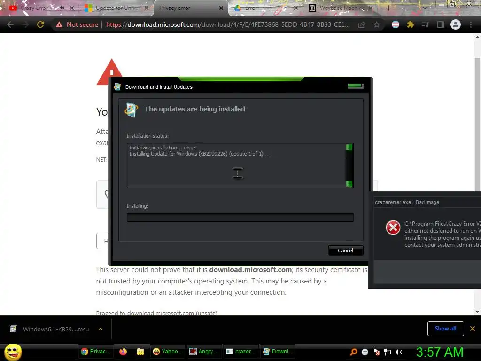Open the Action Center flag tray icon
Screen dimensions: 481x361
tap(376, 352)
